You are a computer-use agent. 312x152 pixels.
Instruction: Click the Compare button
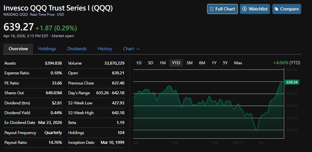pos(286,9)
